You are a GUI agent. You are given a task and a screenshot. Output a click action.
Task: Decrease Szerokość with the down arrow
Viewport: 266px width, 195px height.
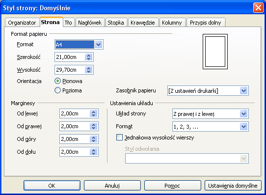pos(88,59)
